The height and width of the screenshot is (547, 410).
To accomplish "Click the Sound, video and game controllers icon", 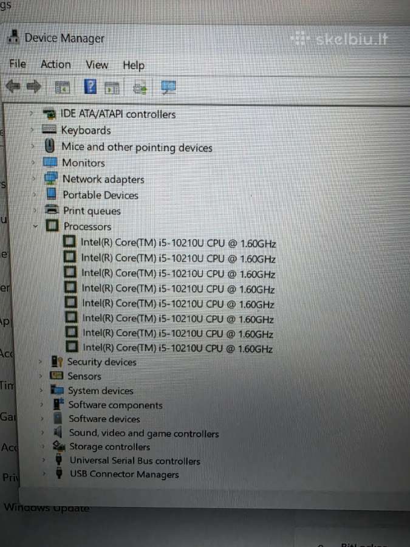I will coord(58,432).
